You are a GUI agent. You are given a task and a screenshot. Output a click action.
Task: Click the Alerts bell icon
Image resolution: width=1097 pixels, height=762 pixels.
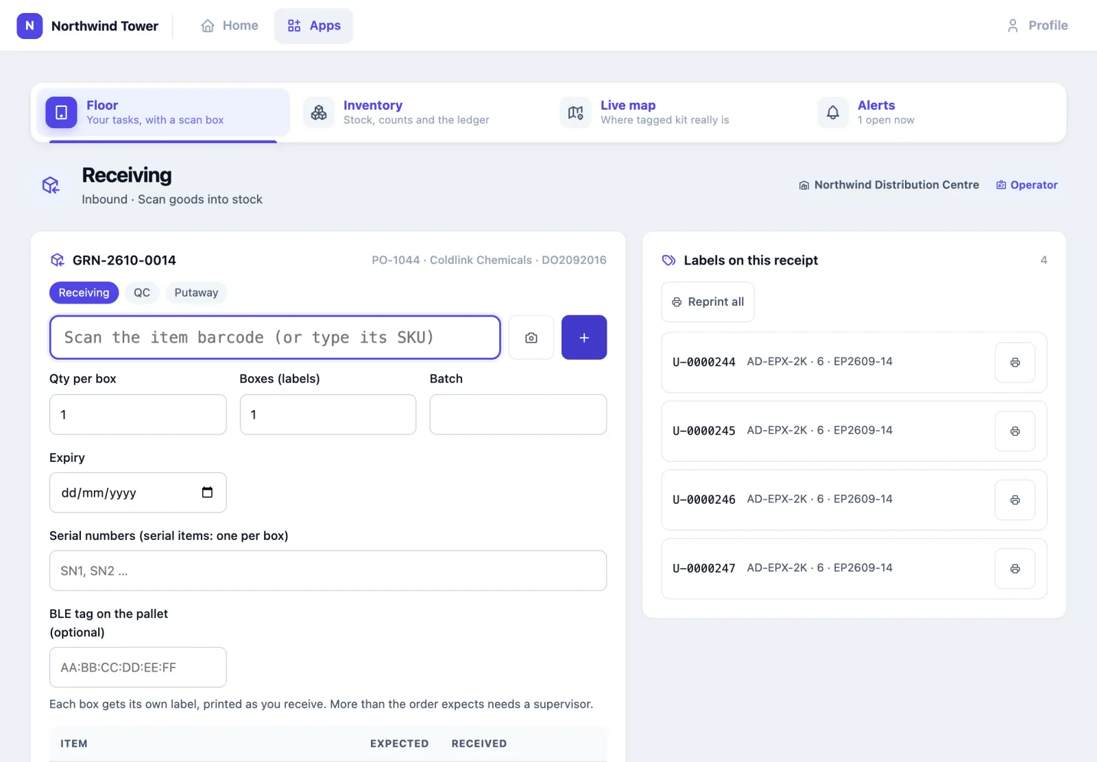tap(833, 112)
